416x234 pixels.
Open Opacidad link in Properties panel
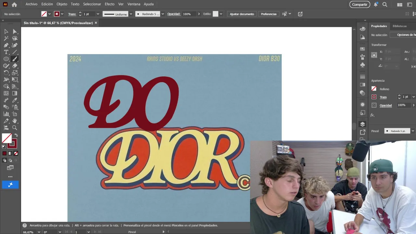click(x=386, y=105)
